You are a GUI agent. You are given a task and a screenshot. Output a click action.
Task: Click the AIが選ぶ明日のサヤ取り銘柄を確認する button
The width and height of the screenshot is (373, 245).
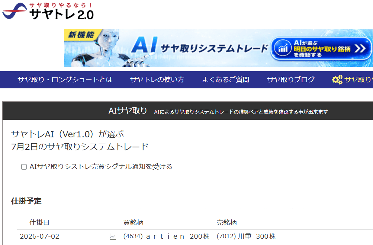(x=321, y=49)
